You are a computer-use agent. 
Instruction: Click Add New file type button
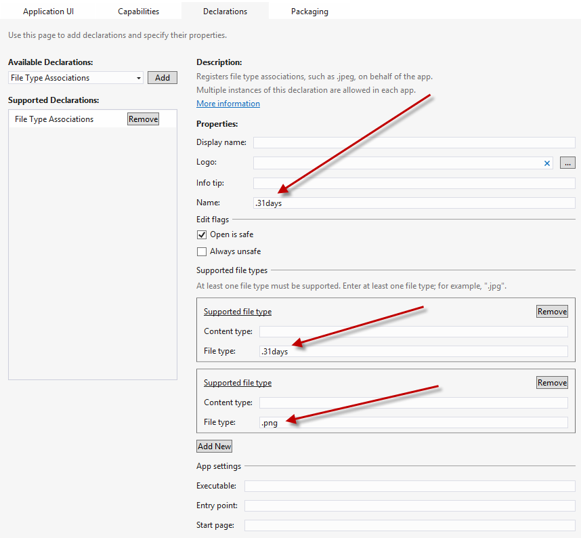[214, 447]
